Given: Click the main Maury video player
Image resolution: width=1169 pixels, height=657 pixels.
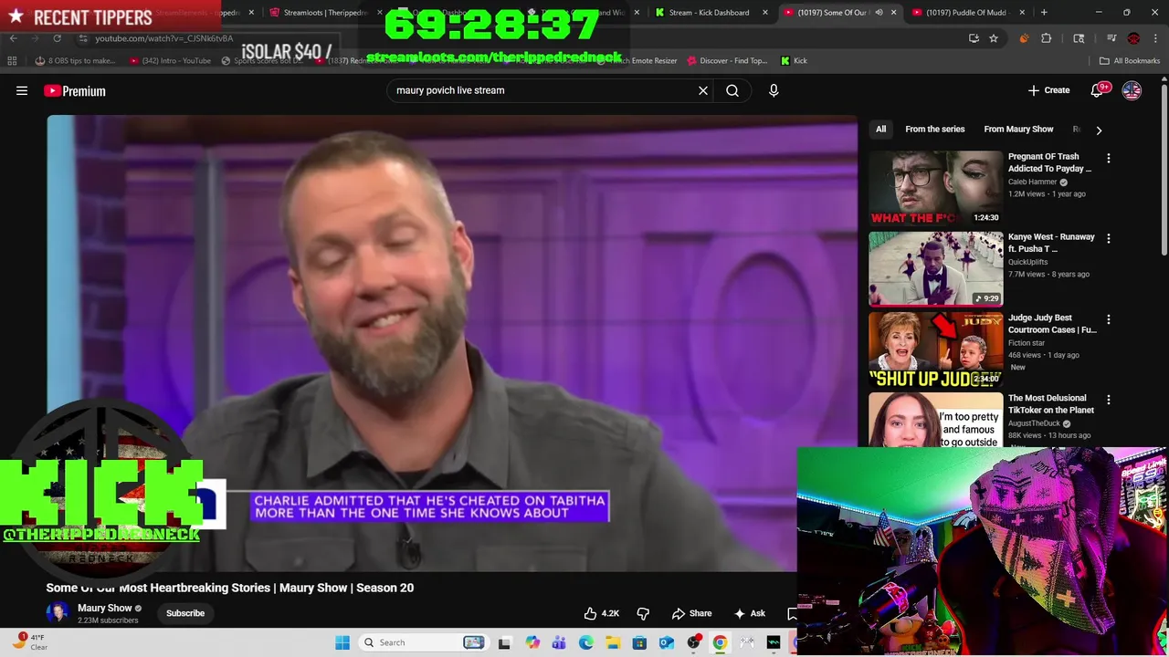Looking at the screenshot, I should pyautogui.click(x=452, y=343).
